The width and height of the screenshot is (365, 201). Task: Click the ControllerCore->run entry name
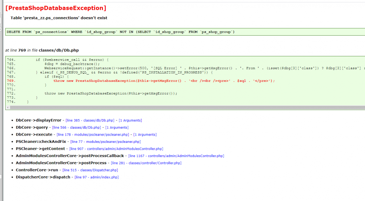click(x=37, y=170)
